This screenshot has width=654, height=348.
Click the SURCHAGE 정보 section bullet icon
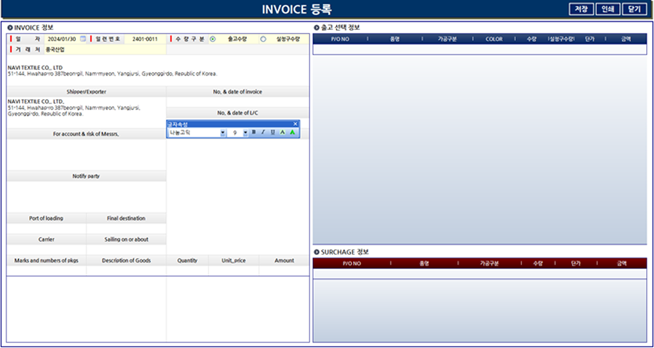[x=317, y=252]
